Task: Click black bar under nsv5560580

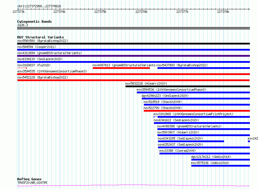Action: click(133, 44)
